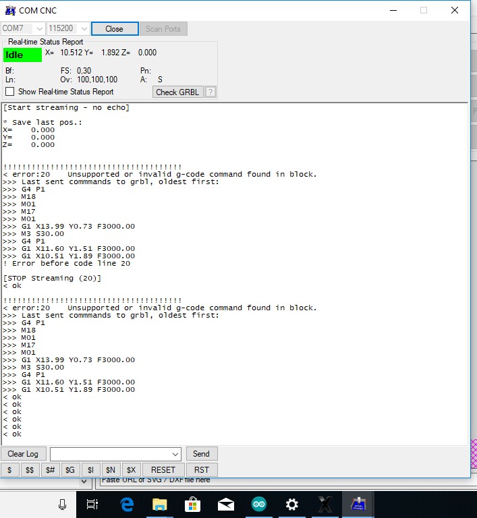Click the '[STOP Streaming (20)]' log line
477x518 pixels.
52,278
